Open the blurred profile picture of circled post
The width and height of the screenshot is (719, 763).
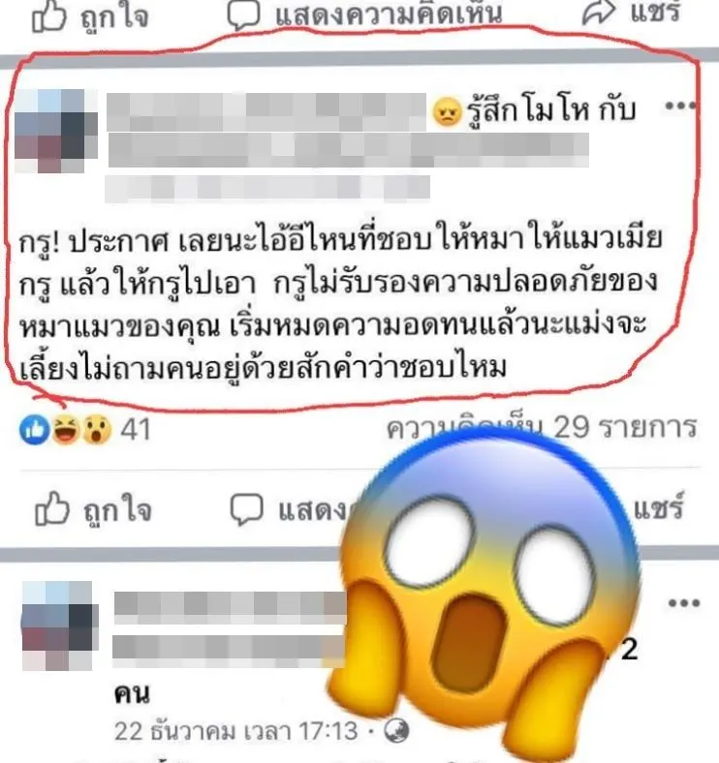[x=55, y=131]
